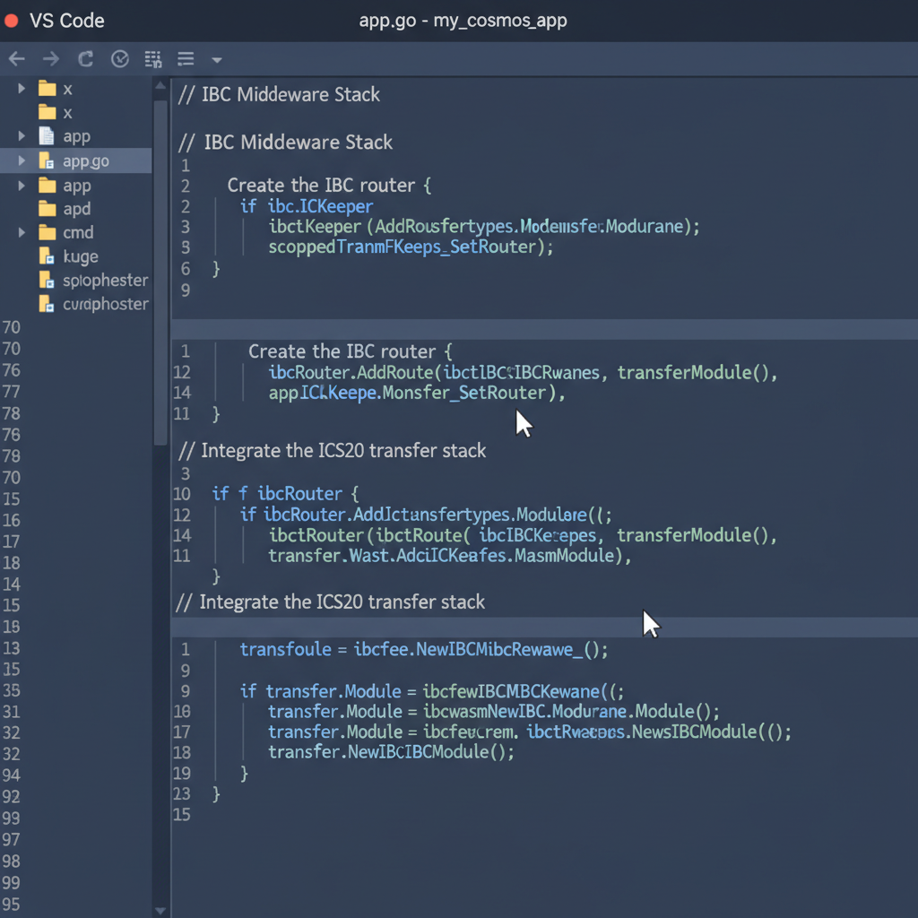918x918 pixels.
Task: Expand the cmd folder arrow
Action: [22, 232]
